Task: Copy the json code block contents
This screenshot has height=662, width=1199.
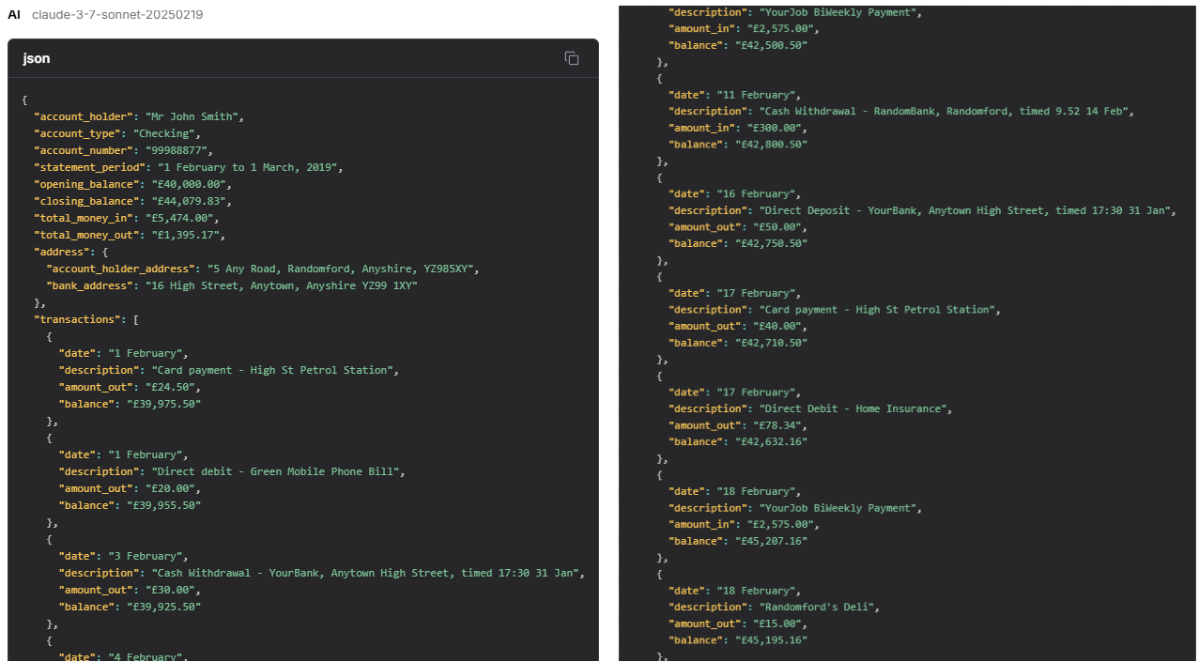Action: (571, 58)
